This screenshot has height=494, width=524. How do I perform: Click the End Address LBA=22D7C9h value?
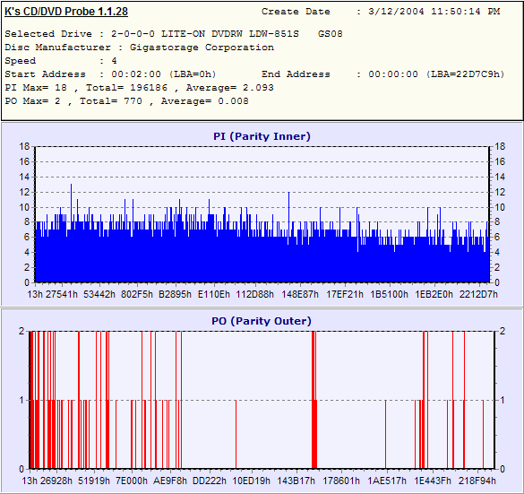pos(436,74)
